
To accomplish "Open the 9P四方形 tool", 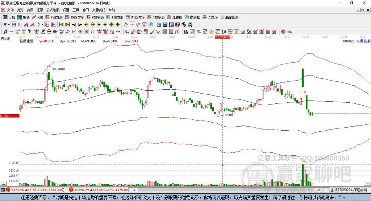I will (x=75, y=17).
